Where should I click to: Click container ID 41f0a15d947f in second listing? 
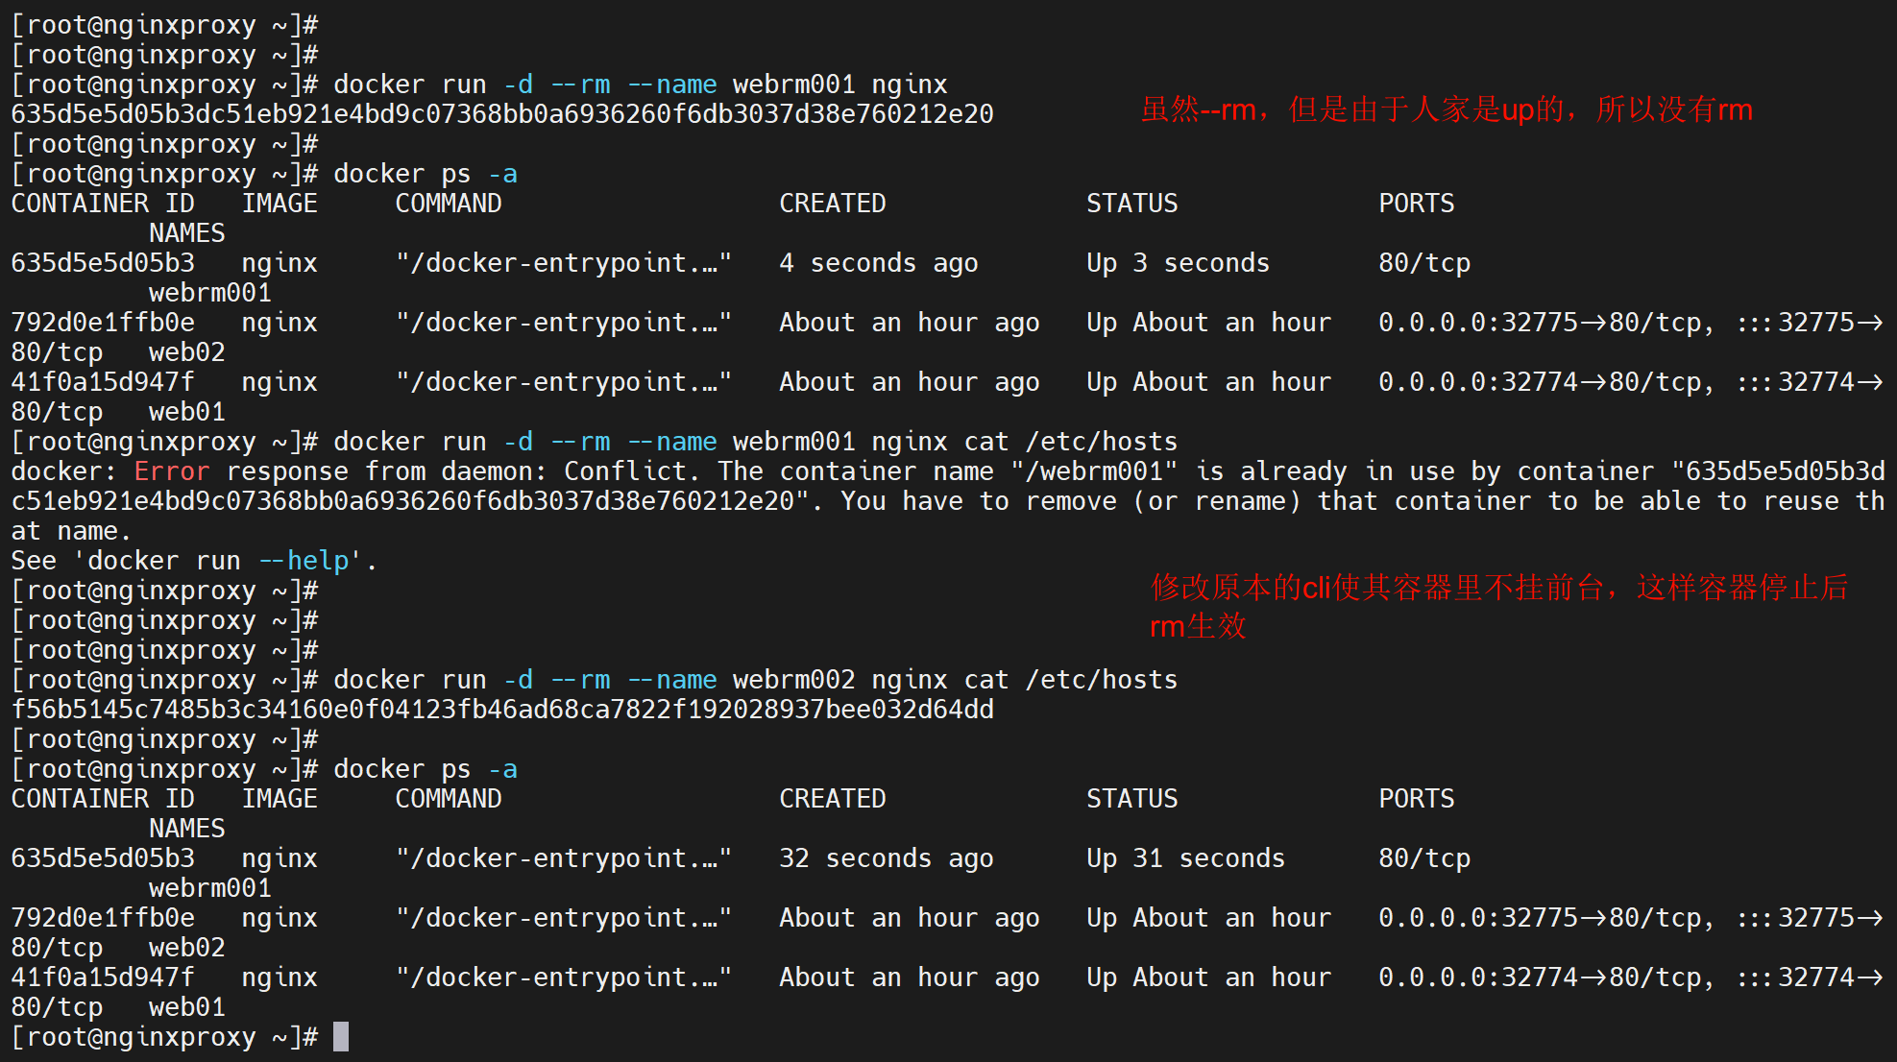103,978
